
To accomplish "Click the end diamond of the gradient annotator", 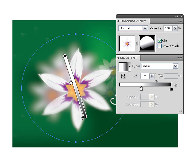I will 86,117.
